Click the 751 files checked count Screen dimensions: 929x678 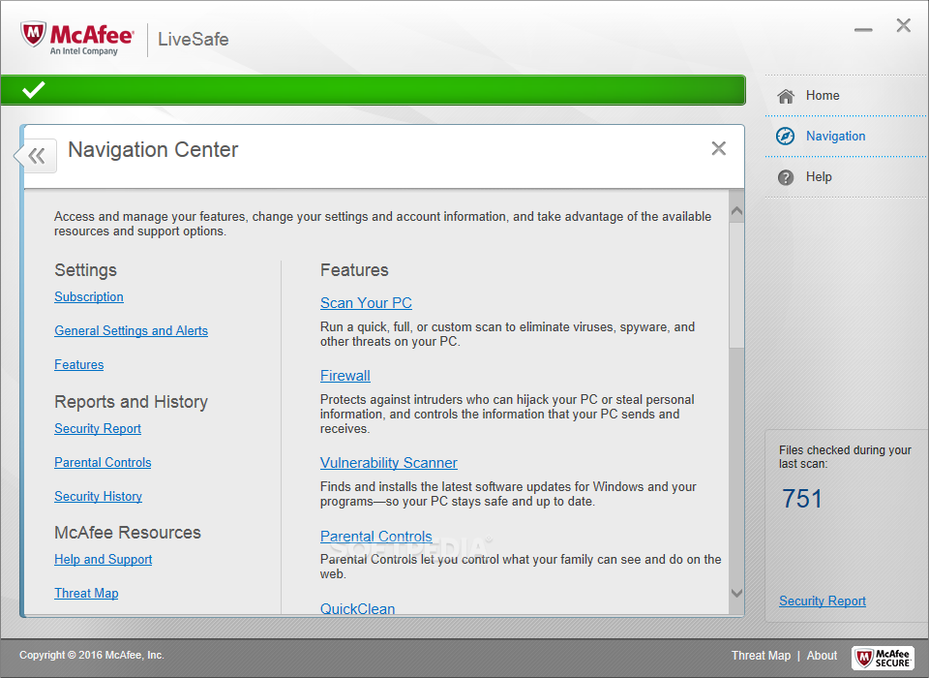point(801,499)
